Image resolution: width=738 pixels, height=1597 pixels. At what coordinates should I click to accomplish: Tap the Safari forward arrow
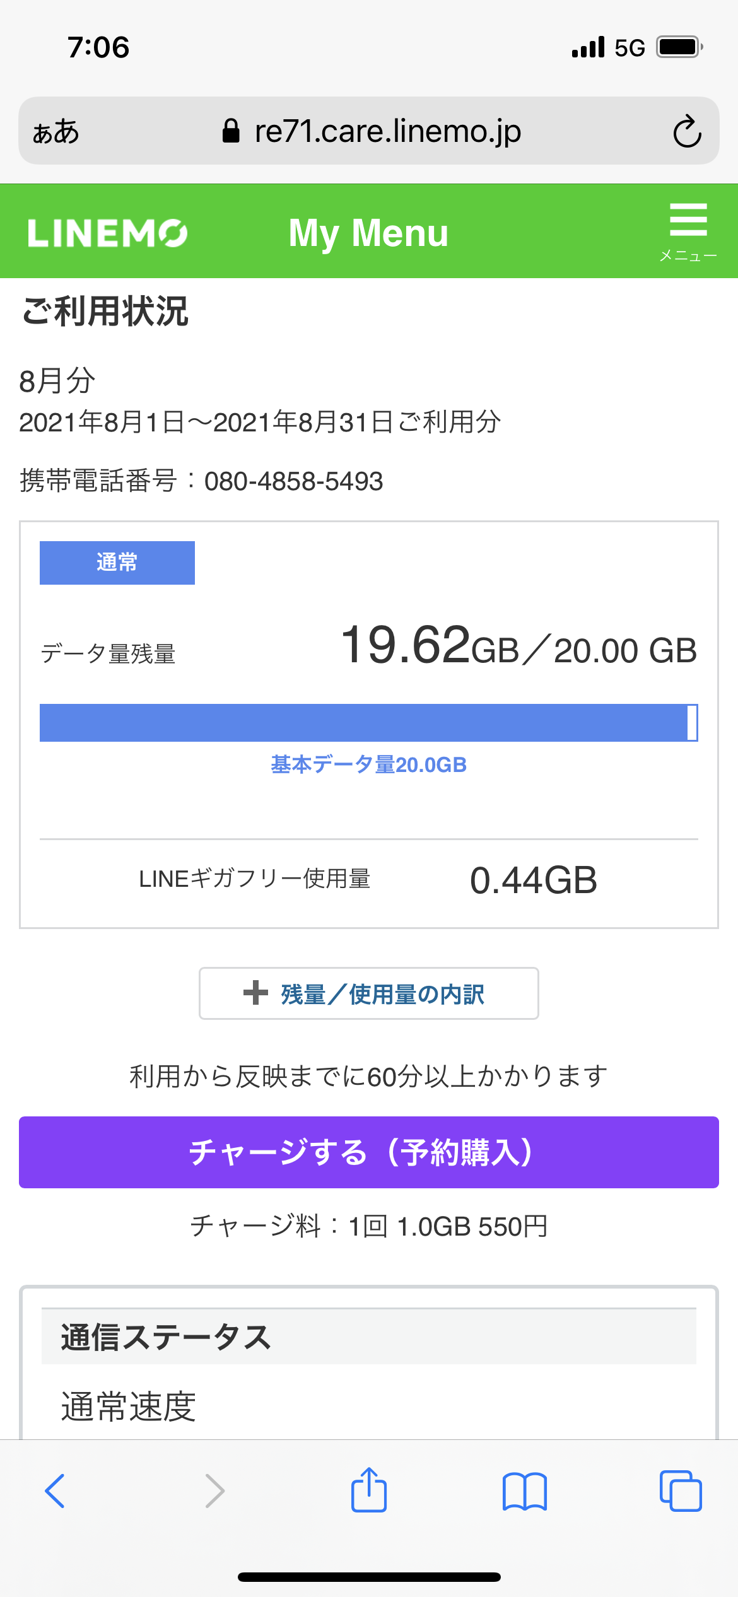(x=214, y=1491)
